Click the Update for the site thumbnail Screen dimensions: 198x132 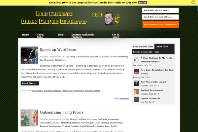pyautogui.click(x=136, y=100)
